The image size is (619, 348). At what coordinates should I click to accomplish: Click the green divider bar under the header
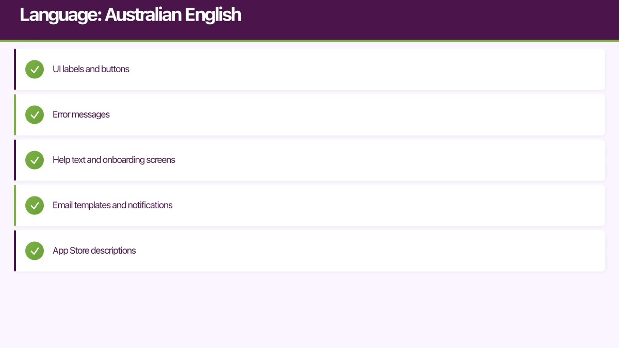(309, 39)
